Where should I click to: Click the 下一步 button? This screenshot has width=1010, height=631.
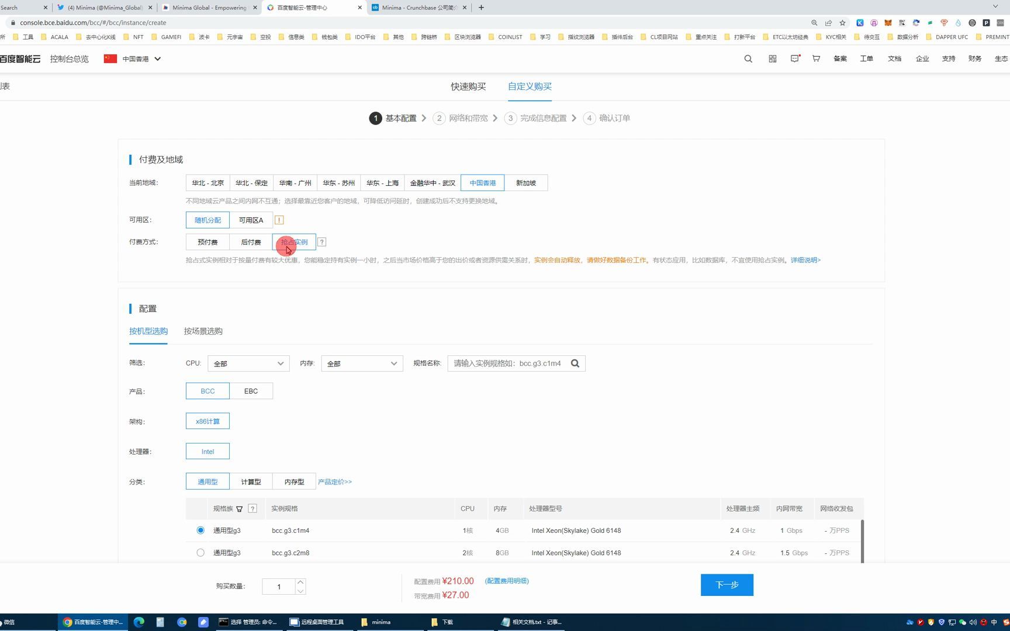pos(727,585)
